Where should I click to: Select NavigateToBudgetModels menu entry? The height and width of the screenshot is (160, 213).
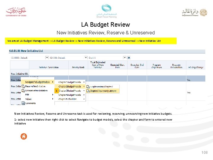(x=38, y=82)
